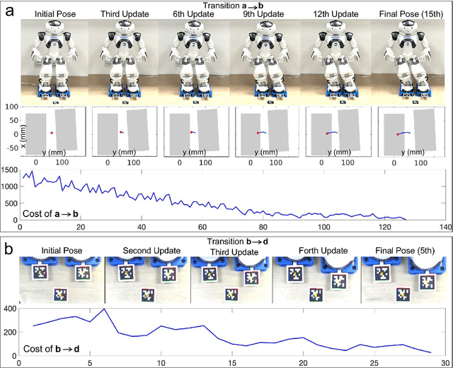
Task: Click the 9th Update robot photo
Action: tap(265, 61)
